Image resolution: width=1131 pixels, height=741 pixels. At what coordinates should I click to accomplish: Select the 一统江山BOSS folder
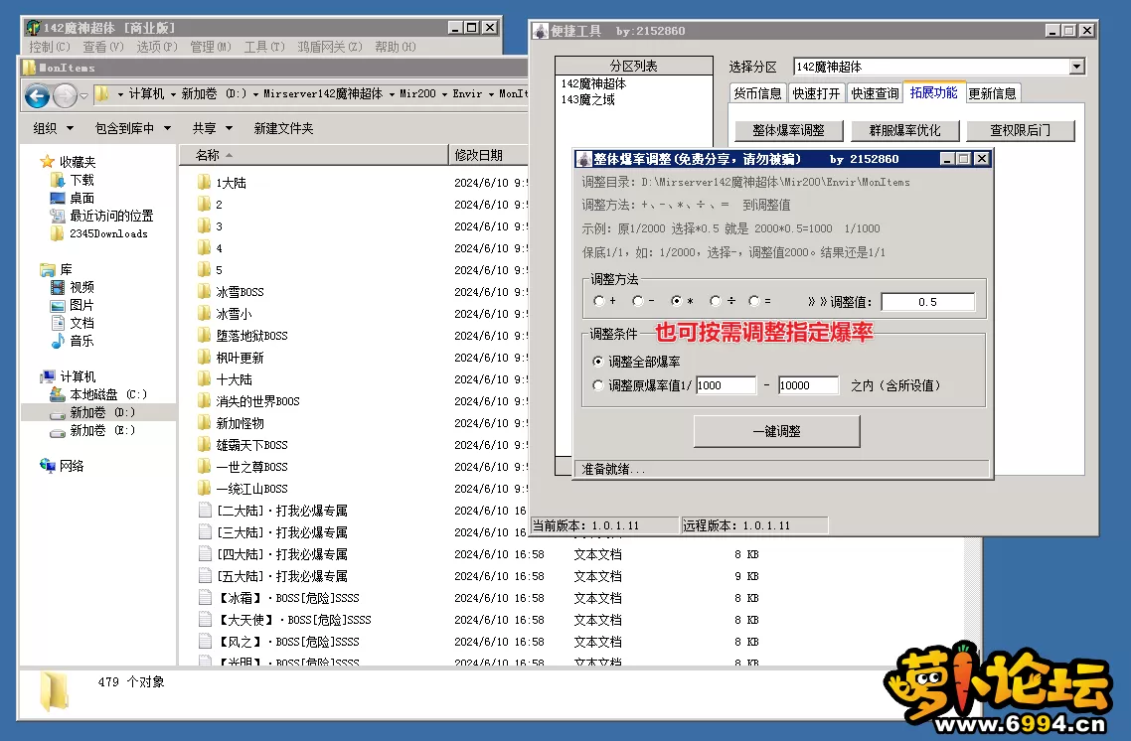[x=243, y=489]
